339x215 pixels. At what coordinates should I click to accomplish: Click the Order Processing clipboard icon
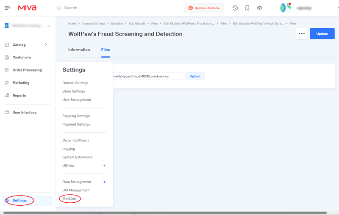[x=7, y=70]
